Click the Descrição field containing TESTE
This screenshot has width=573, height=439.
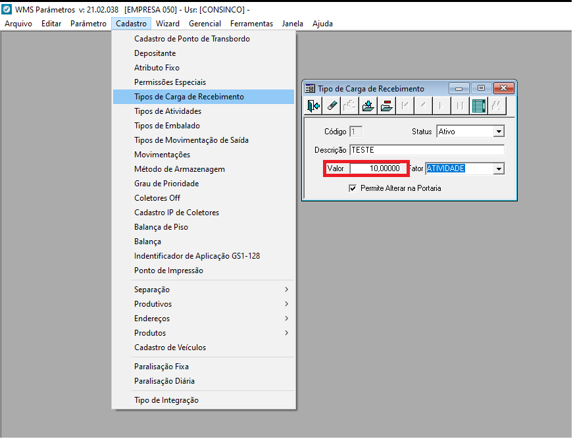[x=427, y=150]
